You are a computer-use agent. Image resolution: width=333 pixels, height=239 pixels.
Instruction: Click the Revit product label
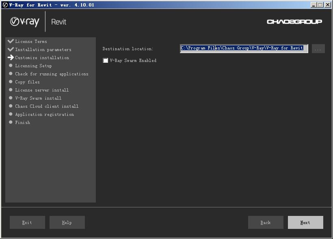pyautogui.click(x=58, y=22)
